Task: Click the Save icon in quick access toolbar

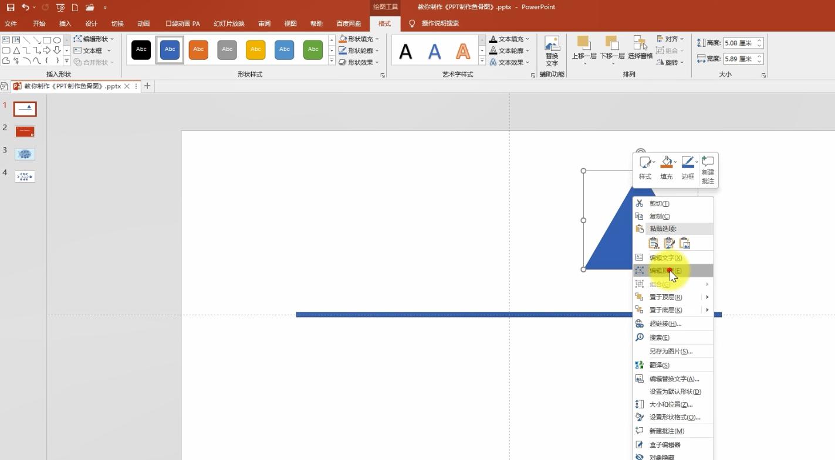Action: coord(11,8)
